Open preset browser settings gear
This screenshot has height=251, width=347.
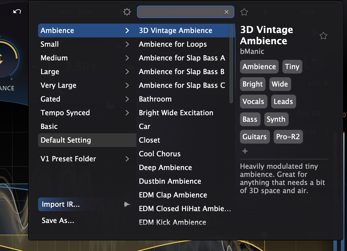[x=127, y=12]
